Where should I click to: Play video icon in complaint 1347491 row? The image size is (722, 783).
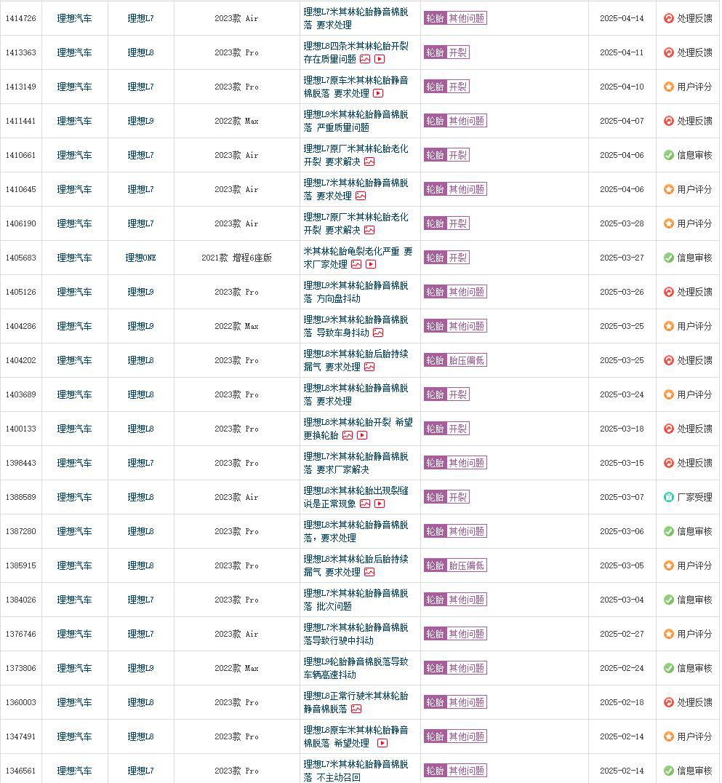[x=382, y=743]
